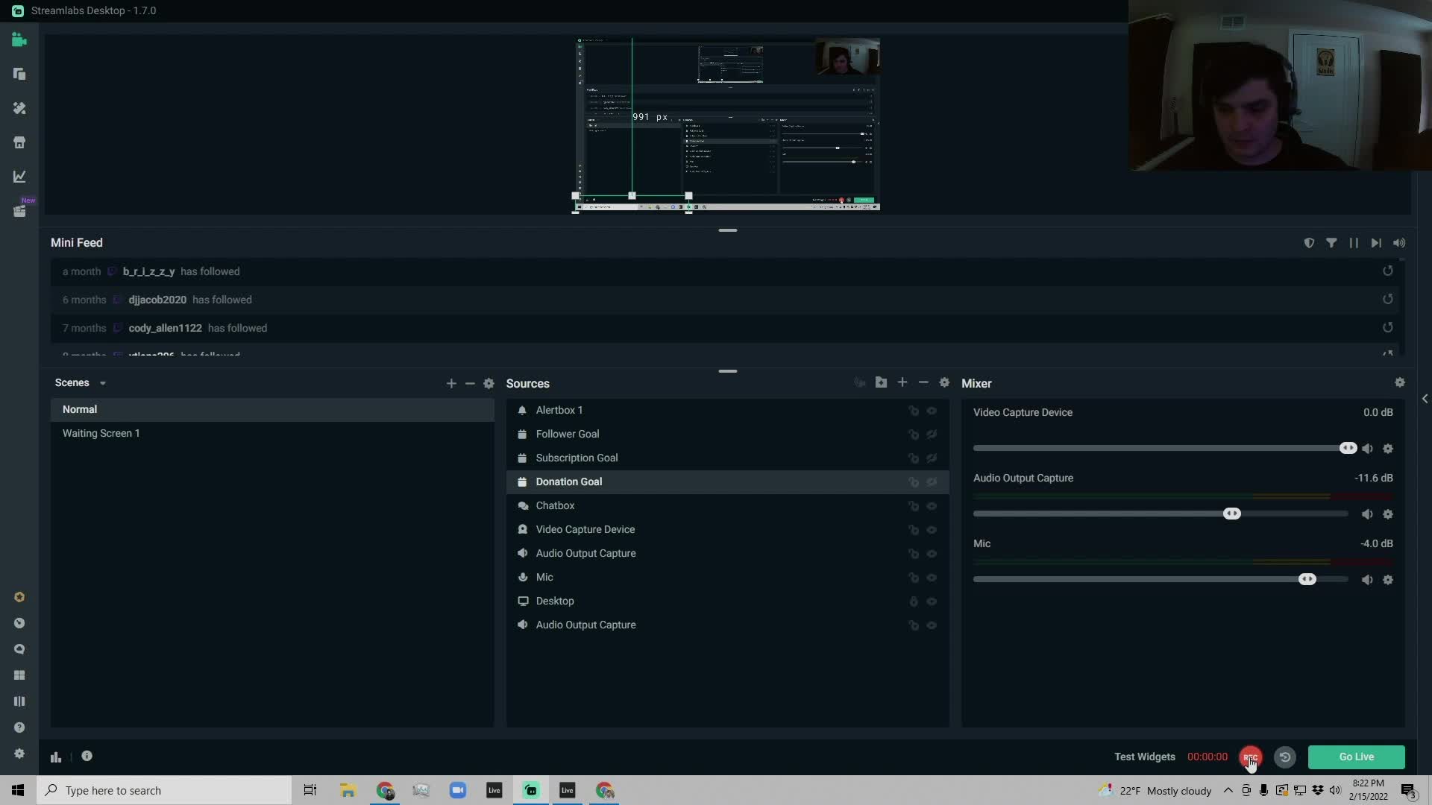Add a new source folder

[881, 382]
